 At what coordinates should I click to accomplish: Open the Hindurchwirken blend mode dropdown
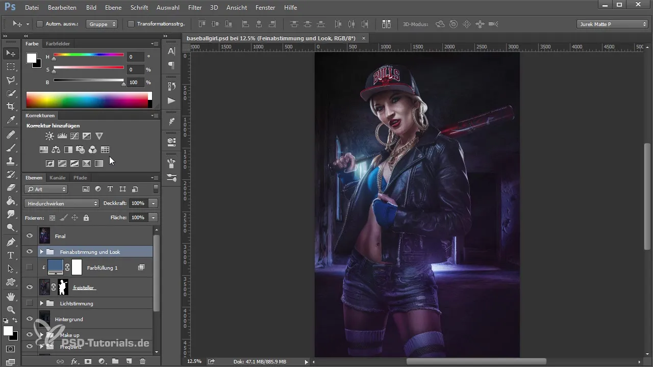[x=61, y=203]
